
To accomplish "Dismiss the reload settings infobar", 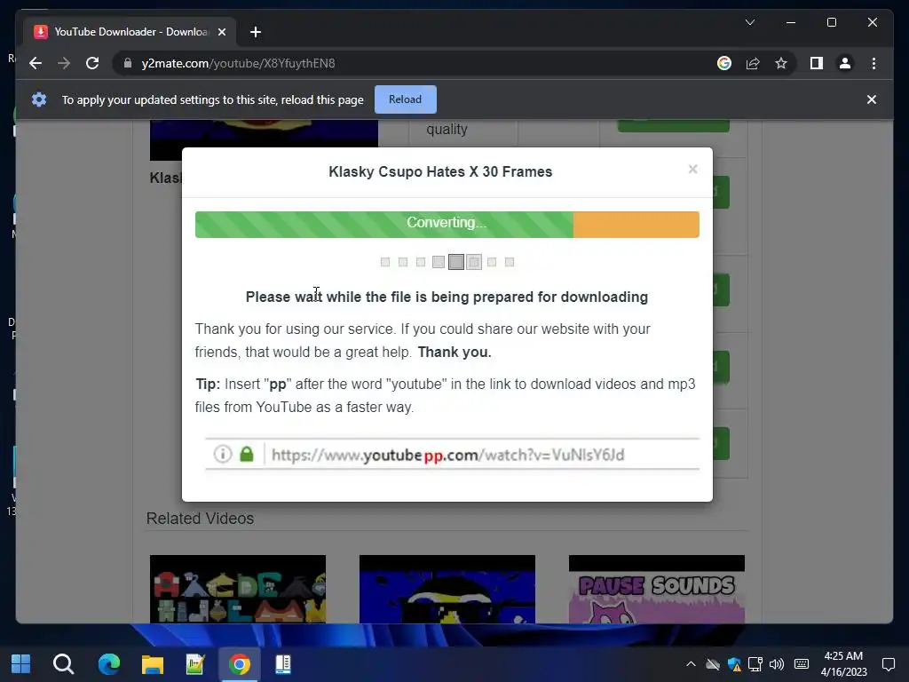I will 872,99.
